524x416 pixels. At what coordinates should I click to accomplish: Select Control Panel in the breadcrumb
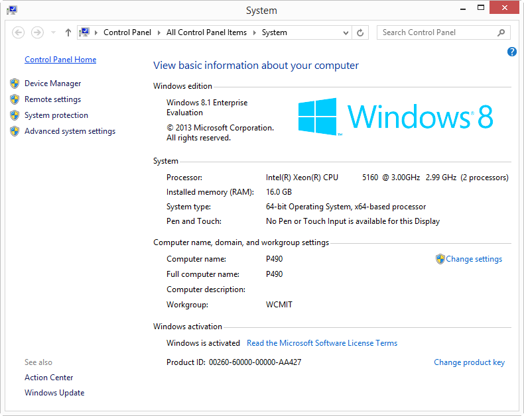click(127, 32)
